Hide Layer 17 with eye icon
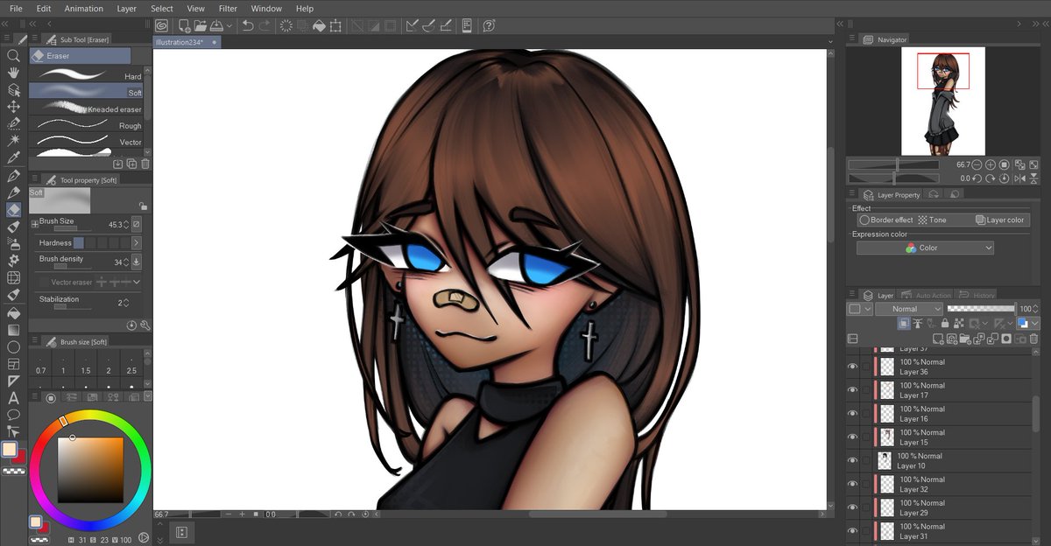Viewport: 1051px width, 546px height. 853,390
